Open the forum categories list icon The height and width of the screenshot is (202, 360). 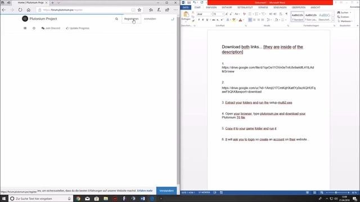point(25,28)
